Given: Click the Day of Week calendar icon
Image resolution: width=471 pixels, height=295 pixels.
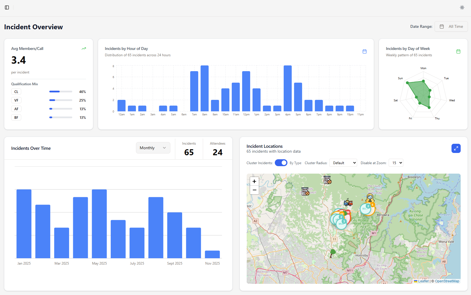Looking at the screenshot, I should (458, 51).
